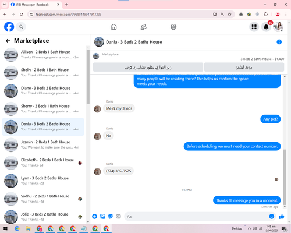Screen dimensions: 291x233
Task: Open Chrome three-dot menu
Action: pos(286,15)
